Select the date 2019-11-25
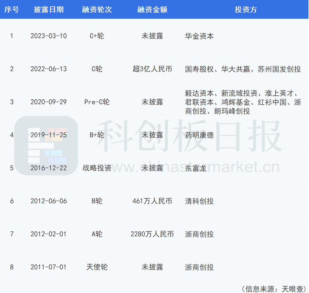Screen dimensions: 309x293 pos(49,135)
